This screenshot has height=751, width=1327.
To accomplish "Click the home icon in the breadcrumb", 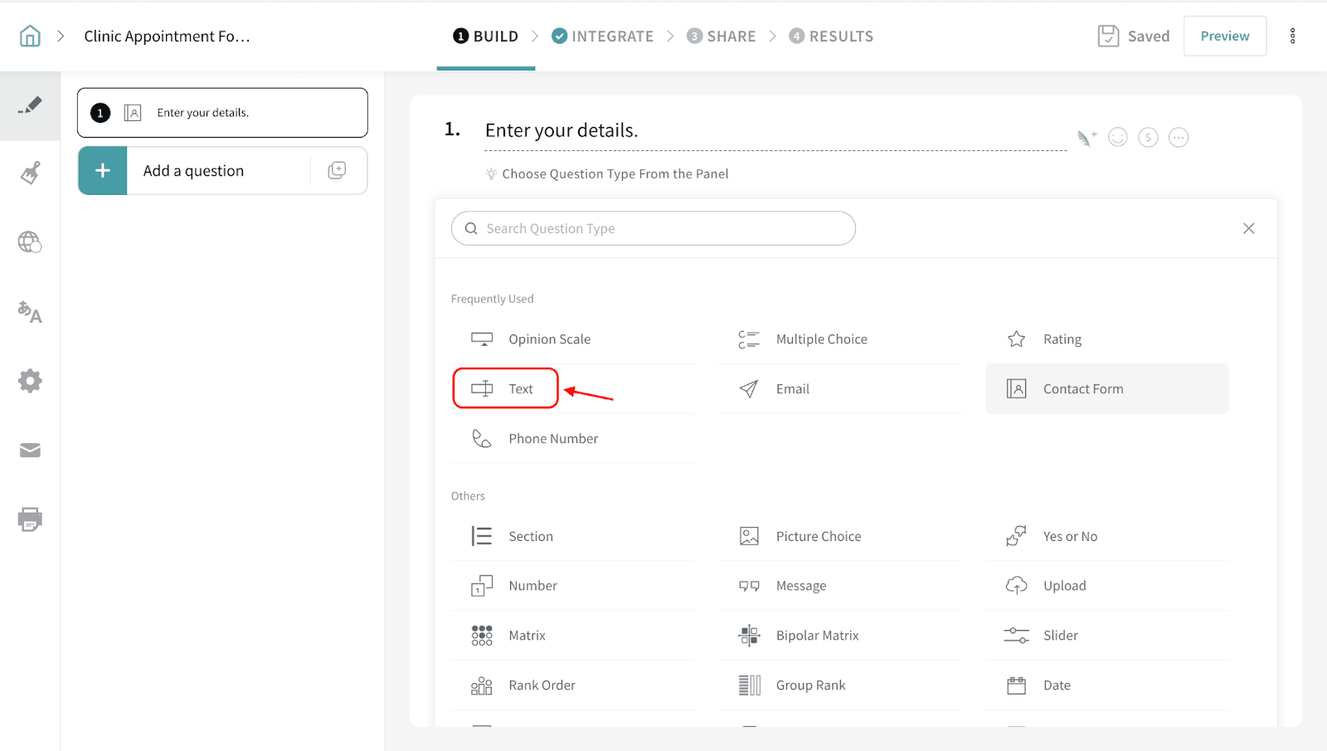I will pyautogui.click(x=30, y=37).
